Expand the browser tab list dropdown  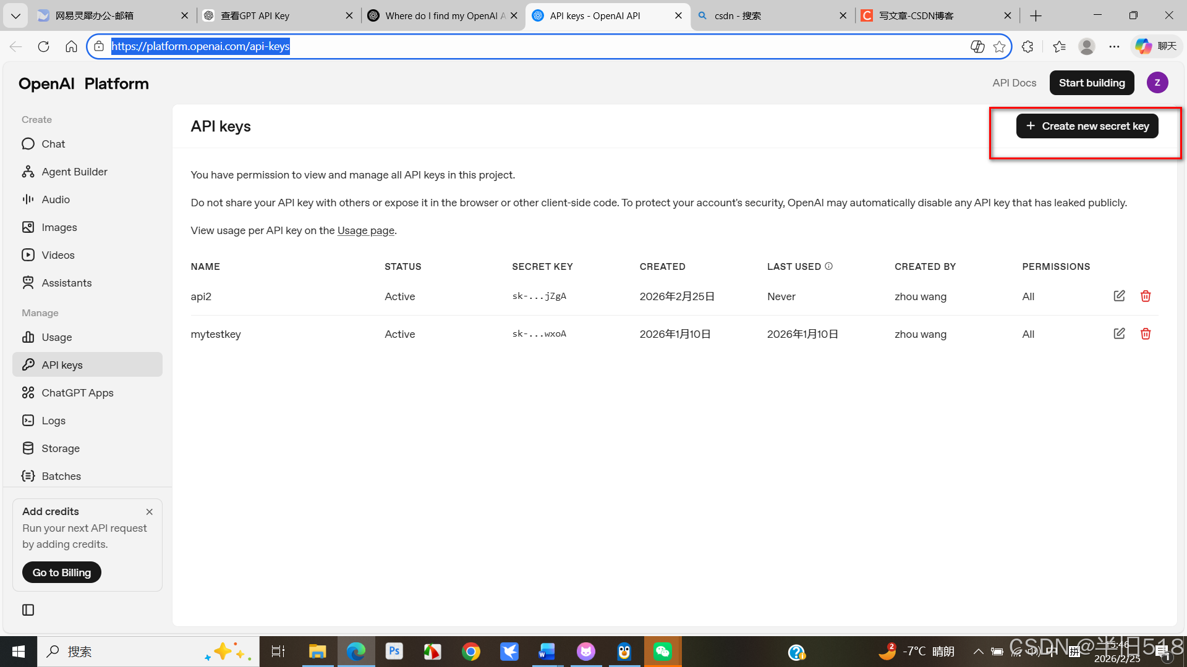pyautogui.click(x=15, y=15)
